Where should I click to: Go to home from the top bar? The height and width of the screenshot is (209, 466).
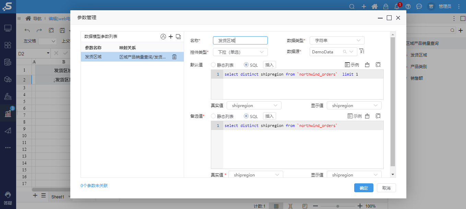[374, 6]
